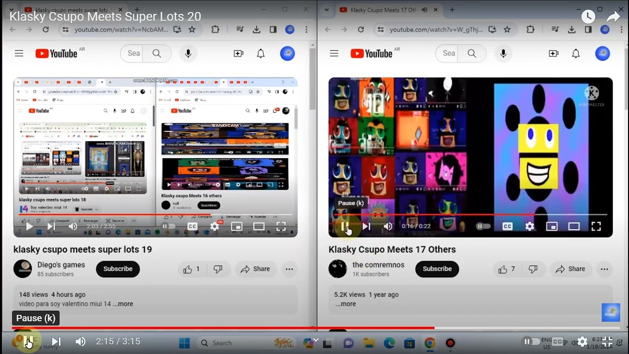Viewport: 629px width, 354px height.
Task: Open more actions menu under right video
Action: pos(604,269)
